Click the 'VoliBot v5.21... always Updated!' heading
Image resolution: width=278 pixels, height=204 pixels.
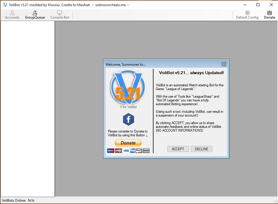pyautogui.click(x=191, y=73)
